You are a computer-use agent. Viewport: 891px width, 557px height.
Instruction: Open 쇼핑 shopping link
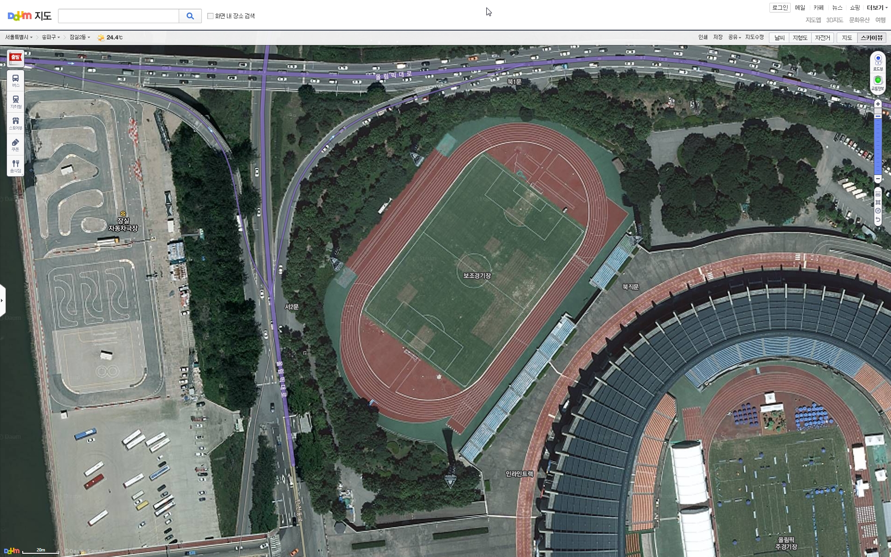point(855,7)
